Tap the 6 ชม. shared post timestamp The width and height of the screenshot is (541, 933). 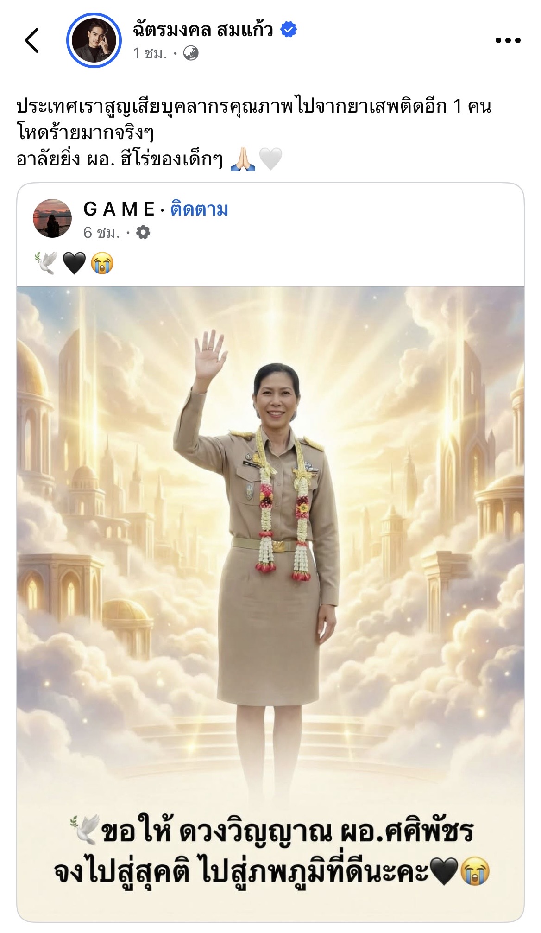[101, 233]
